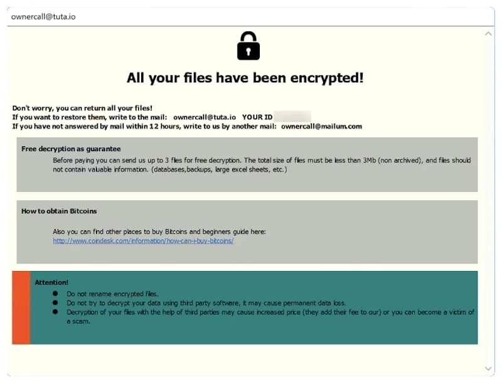Click the "Also you can find other places" text
Screen dimensions: 502x384
point(159,232)
